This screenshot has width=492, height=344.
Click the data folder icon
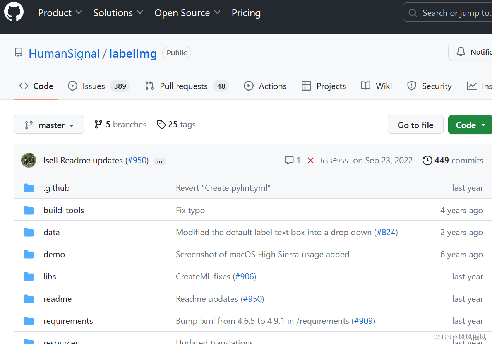pyautogui.click(x=29, y=232)
